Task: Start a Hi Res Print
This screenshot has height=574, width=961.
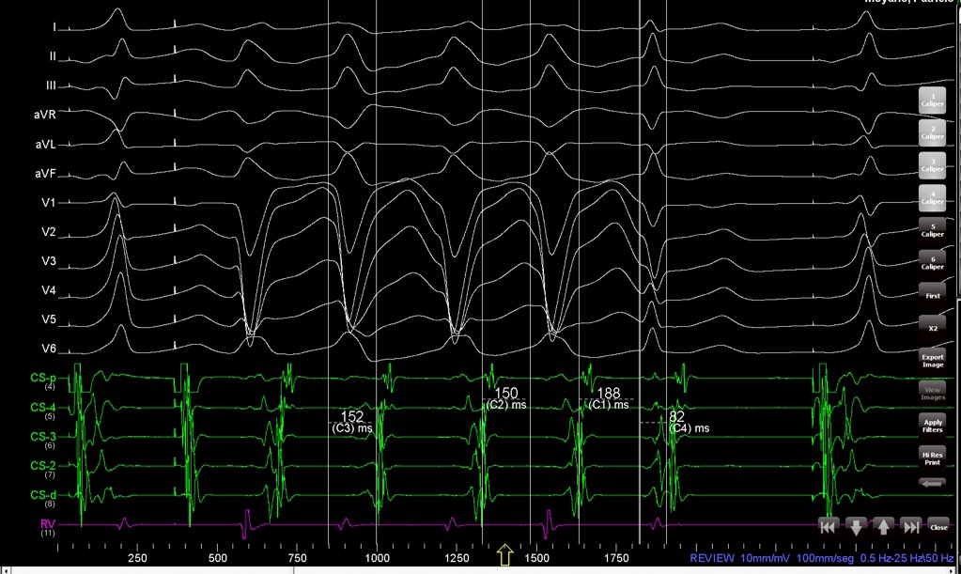Action: [931, 458]
